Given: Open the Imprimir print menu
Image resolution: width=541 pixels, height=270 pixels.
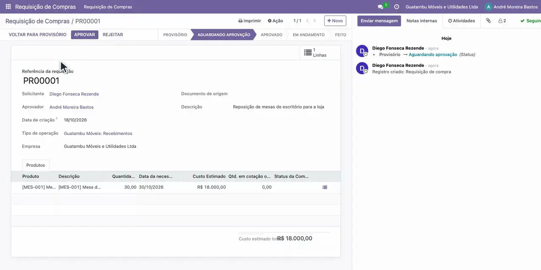Looking at the screenshot, I should 249,21.
